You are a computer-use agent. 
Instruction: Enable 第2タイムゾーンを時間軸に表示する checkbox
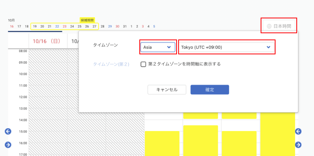pyautogui.click(x=143, y=64)
